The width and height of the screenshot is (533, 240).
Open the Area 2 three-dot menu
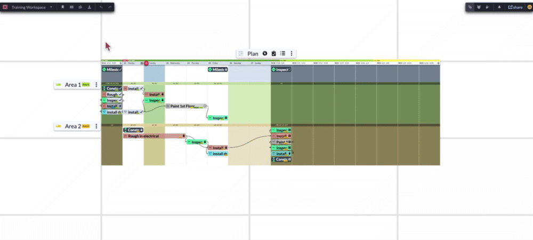point(96,126)
